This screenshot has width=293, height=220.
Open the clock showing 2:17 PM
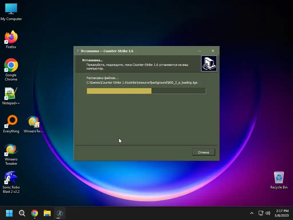(282, 213)
